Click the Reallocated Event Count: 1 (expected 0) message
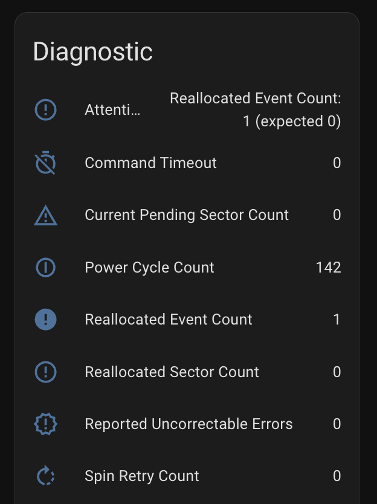This screenshot has width=377, height=504. click(x=255, y=110)
